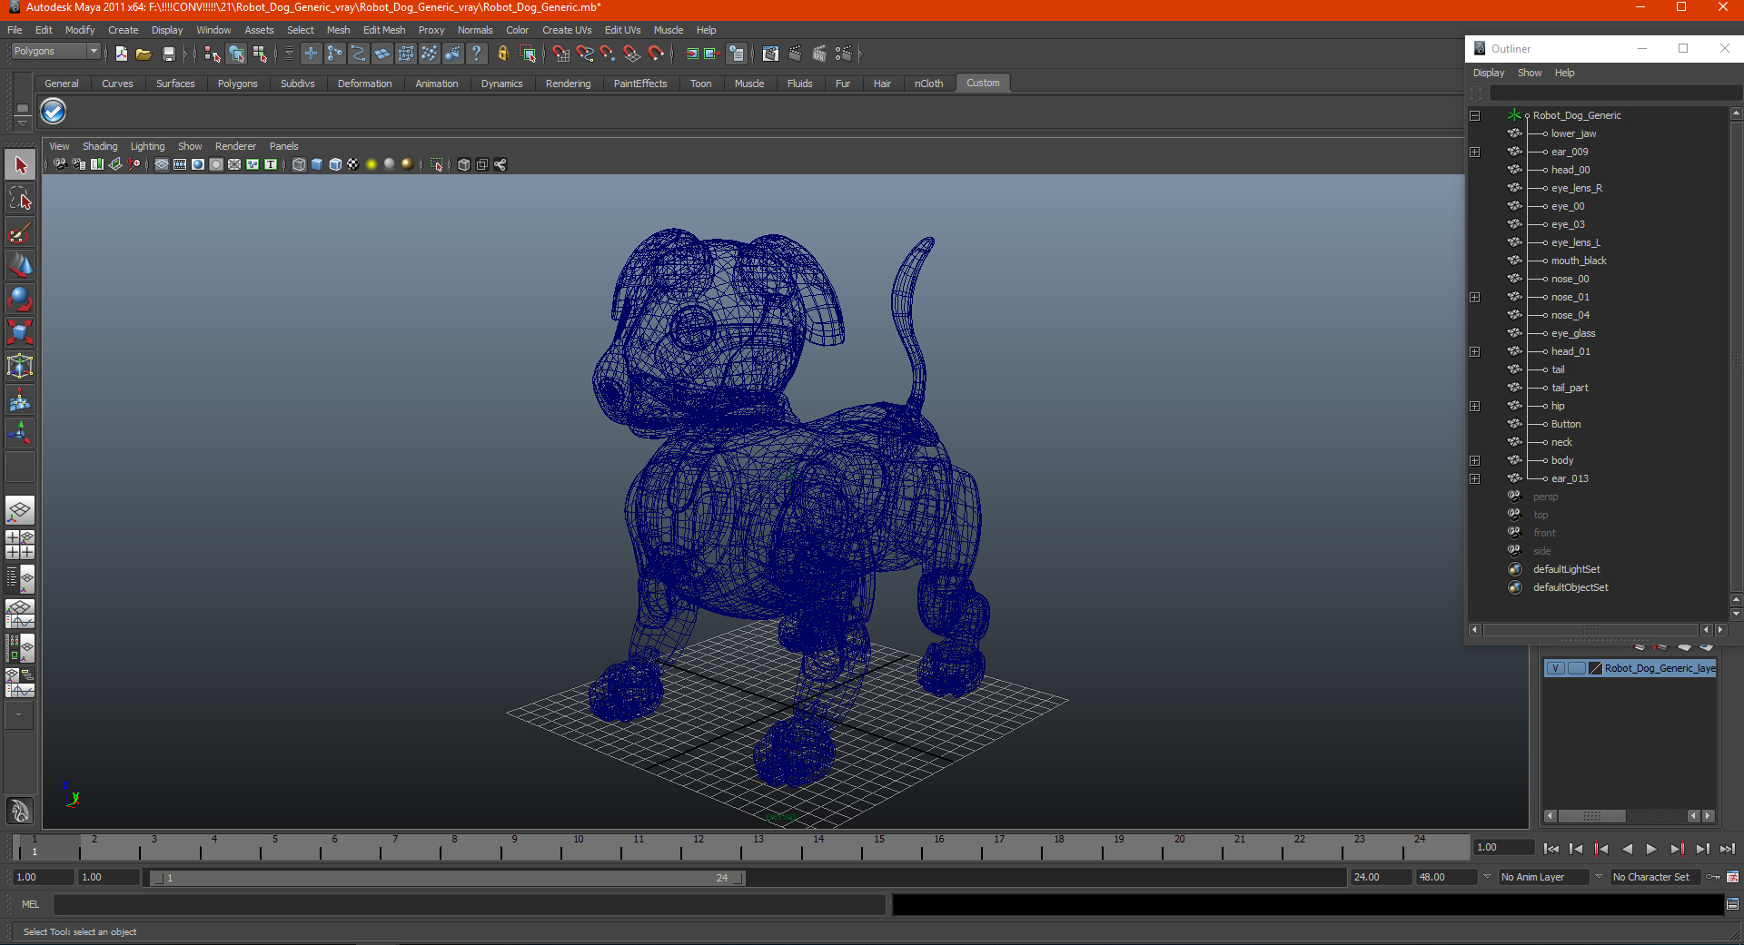Open the Polygons menu set dropdown

[x=54, y=52]
